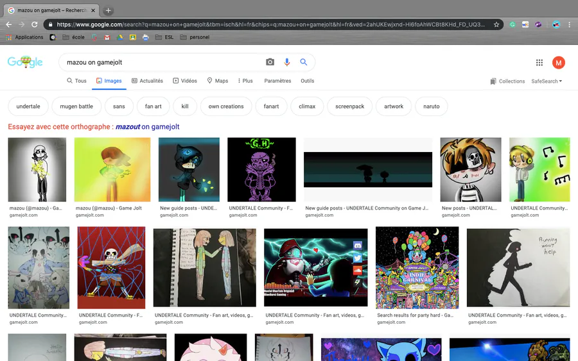Filter results by the own creations chip

click(x=226, y=106)
